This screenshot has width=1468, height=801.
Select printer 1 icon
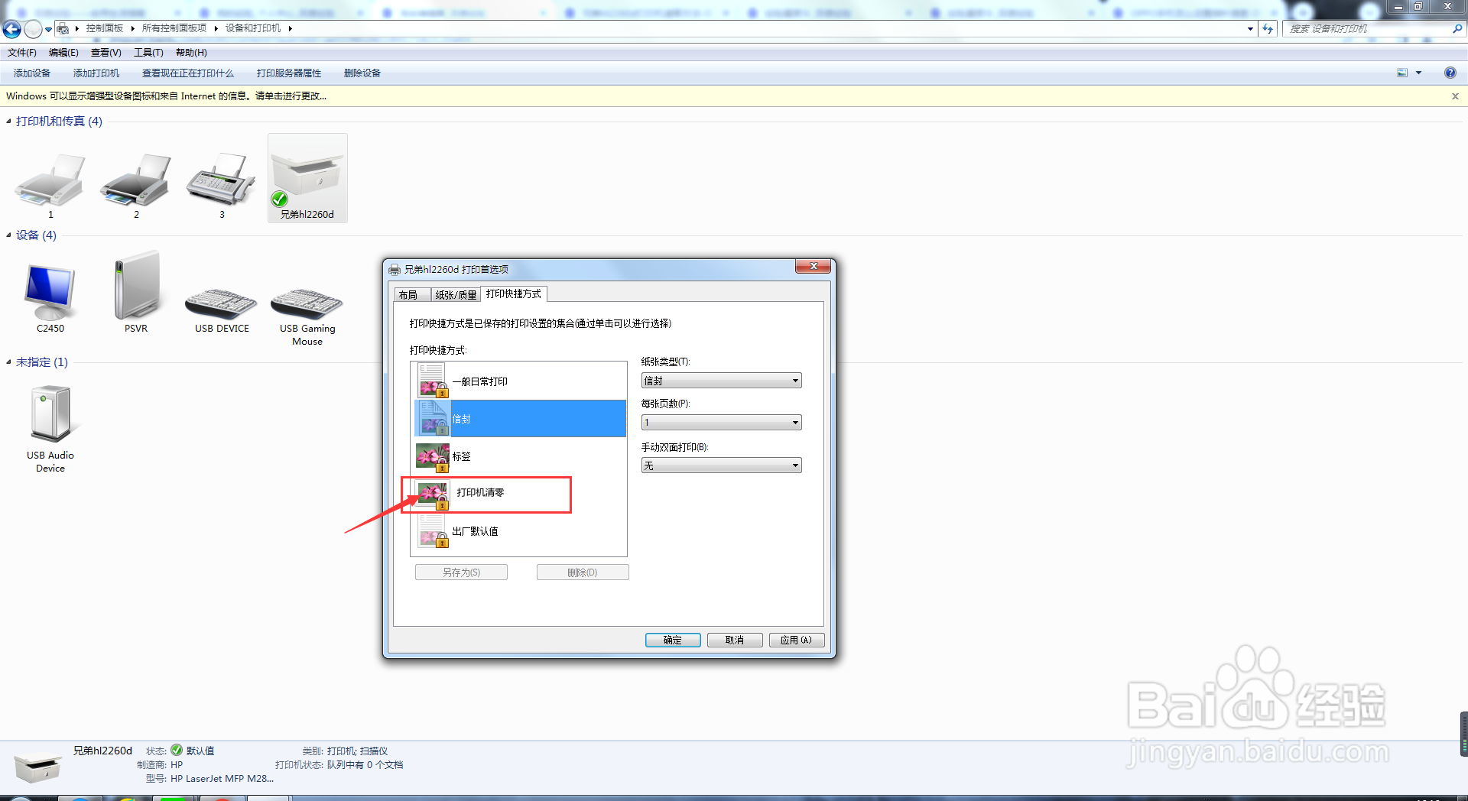[50, 180]
